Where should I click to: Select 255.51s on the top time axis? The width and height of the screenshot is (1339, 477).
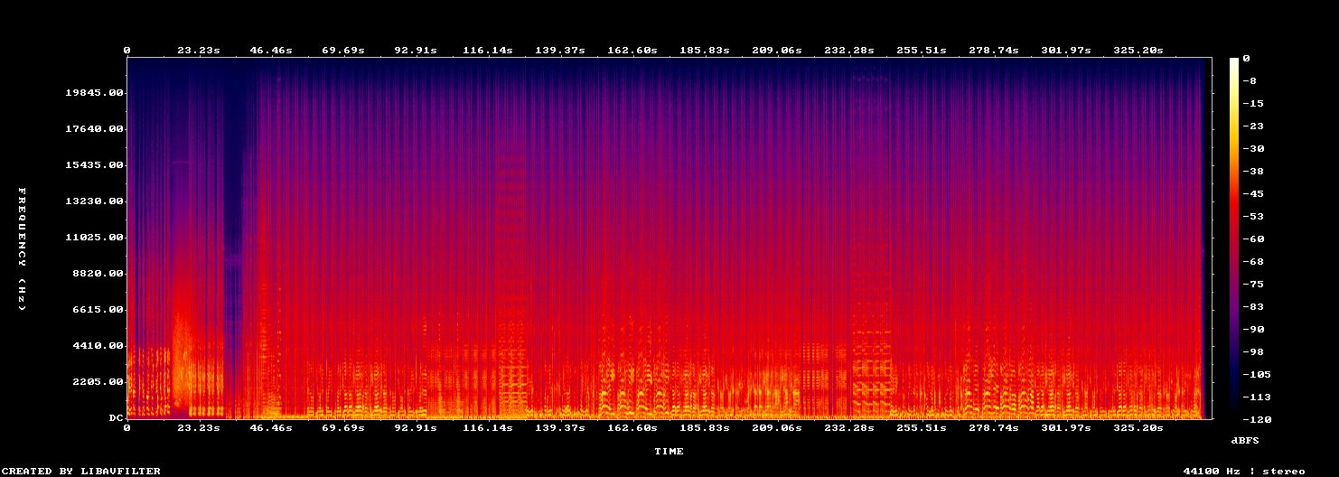pos(922,50)
